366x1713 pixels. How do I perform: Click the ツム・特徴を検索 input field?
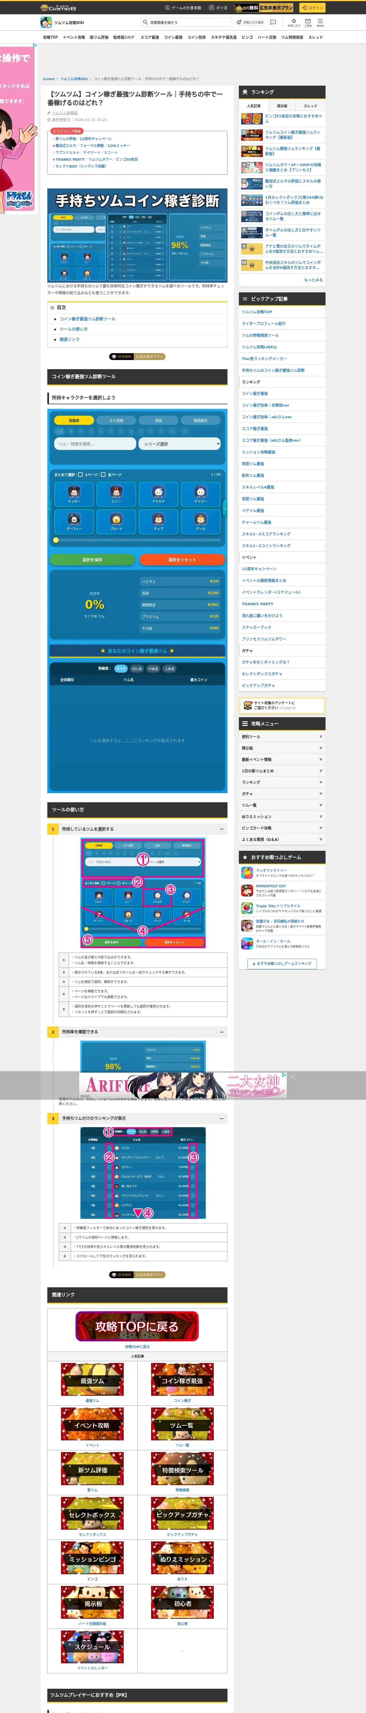[x=95, y=444]
